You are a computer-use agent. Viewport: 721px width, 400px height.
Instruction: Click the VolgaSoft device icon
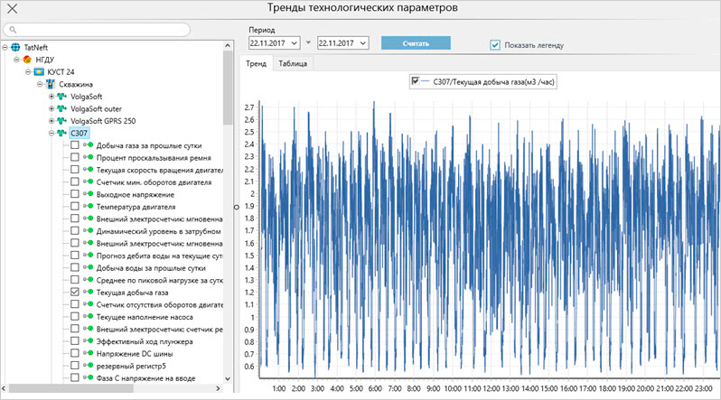62,96
